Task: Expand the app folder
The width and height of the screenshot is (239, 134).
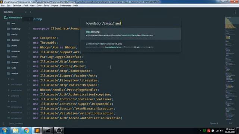Action: click(x=11, y=23)
